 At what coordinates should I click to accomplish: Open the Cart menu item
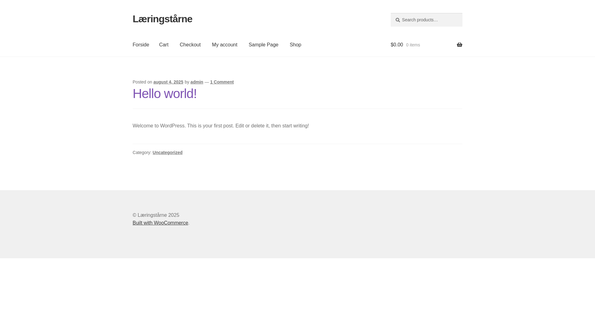click(x=164, y=45)
